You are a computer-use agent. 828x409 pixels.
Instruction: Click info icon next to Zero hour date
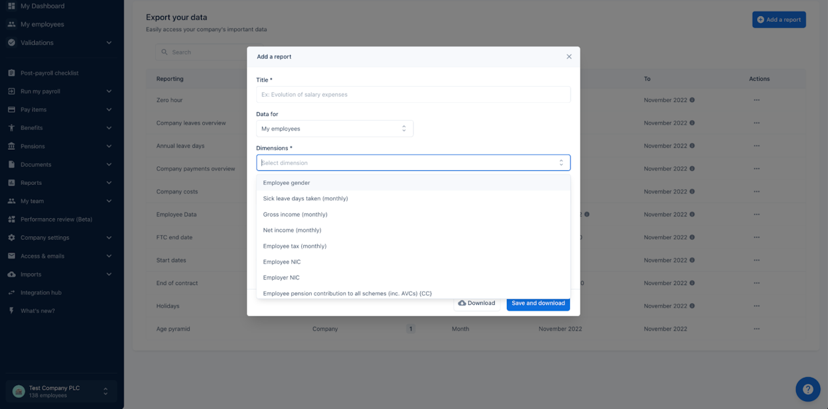(692, 100)
